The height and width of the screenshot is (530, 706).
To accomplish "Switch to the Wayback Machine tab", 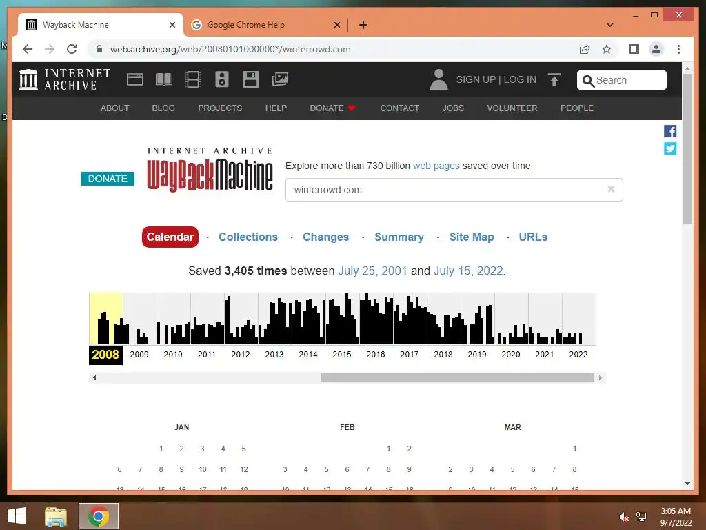I will click(101, 25).
